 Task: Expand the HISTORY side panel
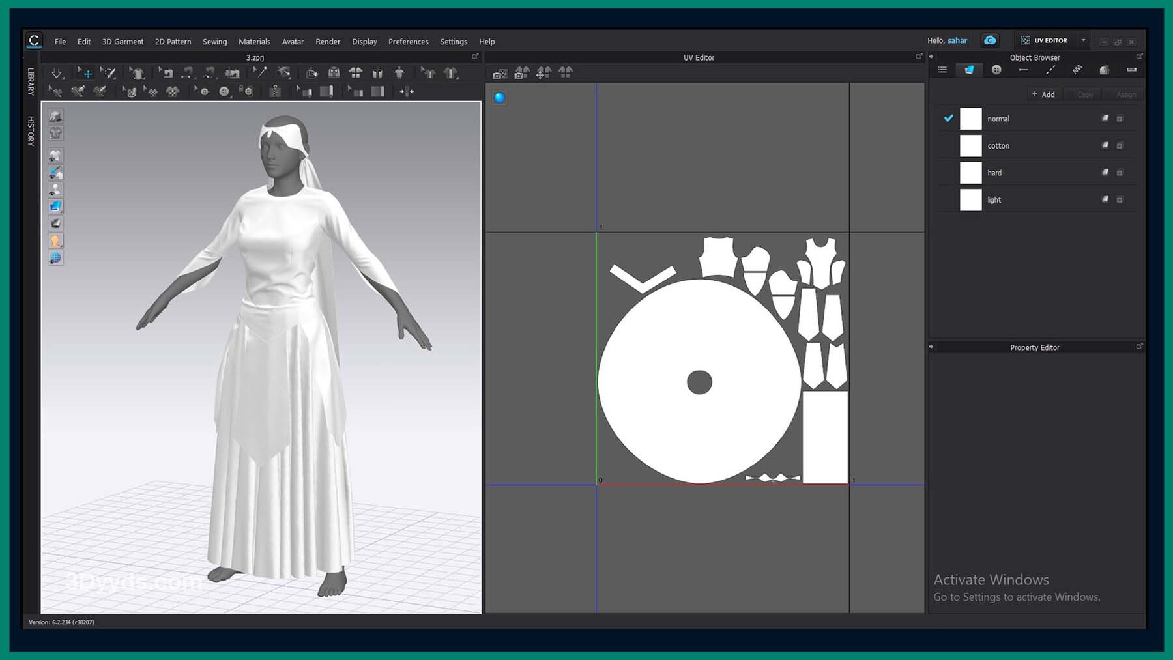click(x=31, y=130)
